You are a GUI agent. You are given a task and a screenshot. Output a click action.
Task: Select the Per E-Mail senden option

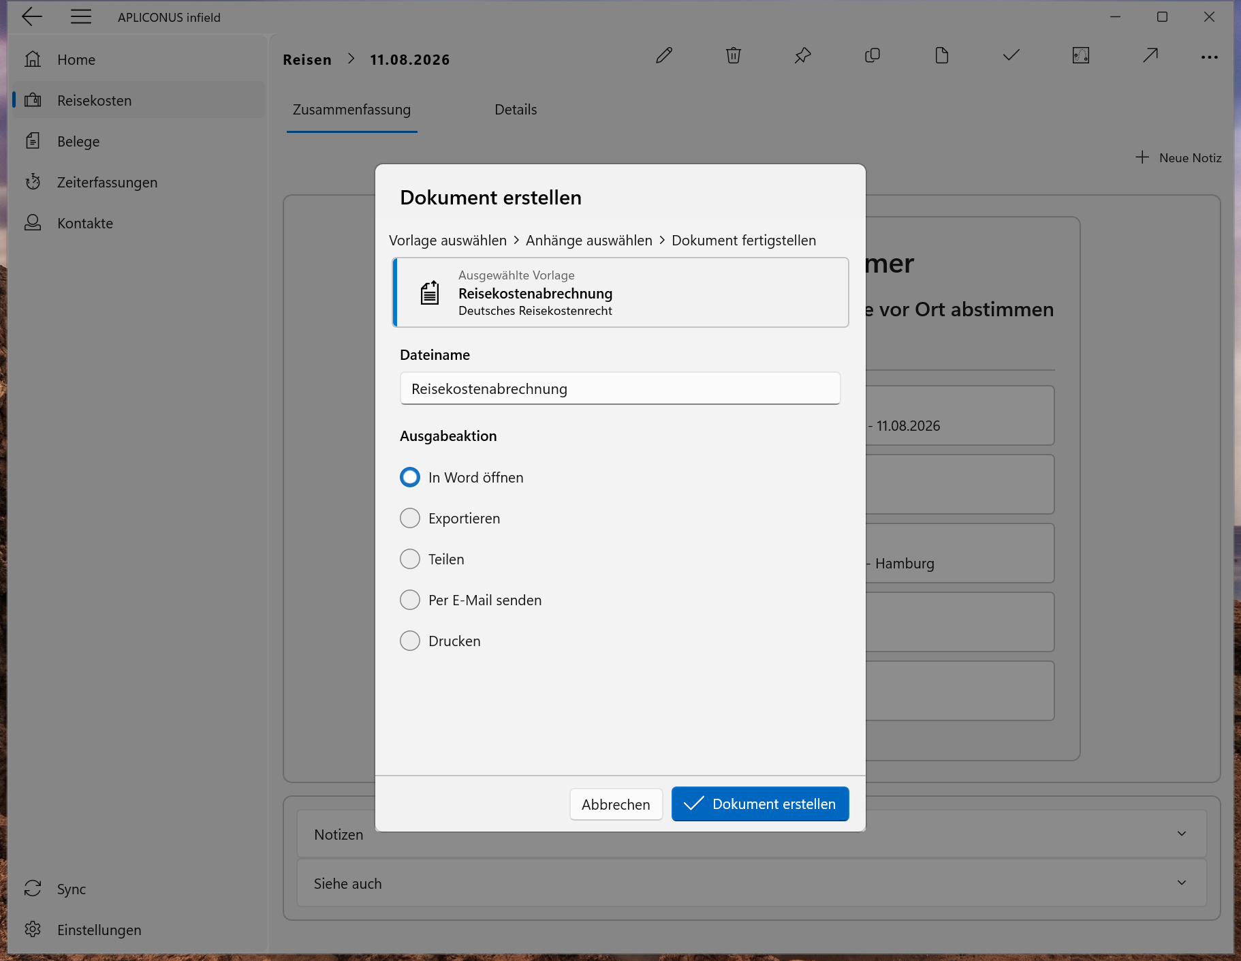click(x=410, y=600)
